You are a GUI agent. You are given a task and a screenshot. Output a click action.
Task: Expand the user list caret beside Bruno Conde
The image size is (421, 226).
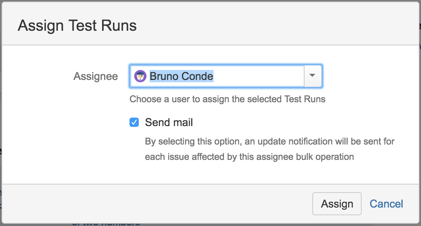coord(313,76)
